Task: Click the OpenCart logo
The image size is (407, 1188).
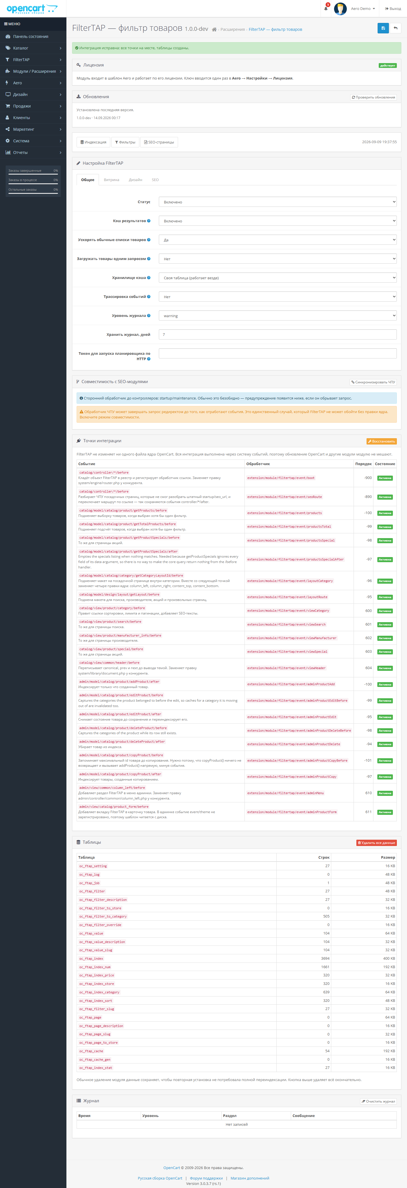Action: coord(32,9)
